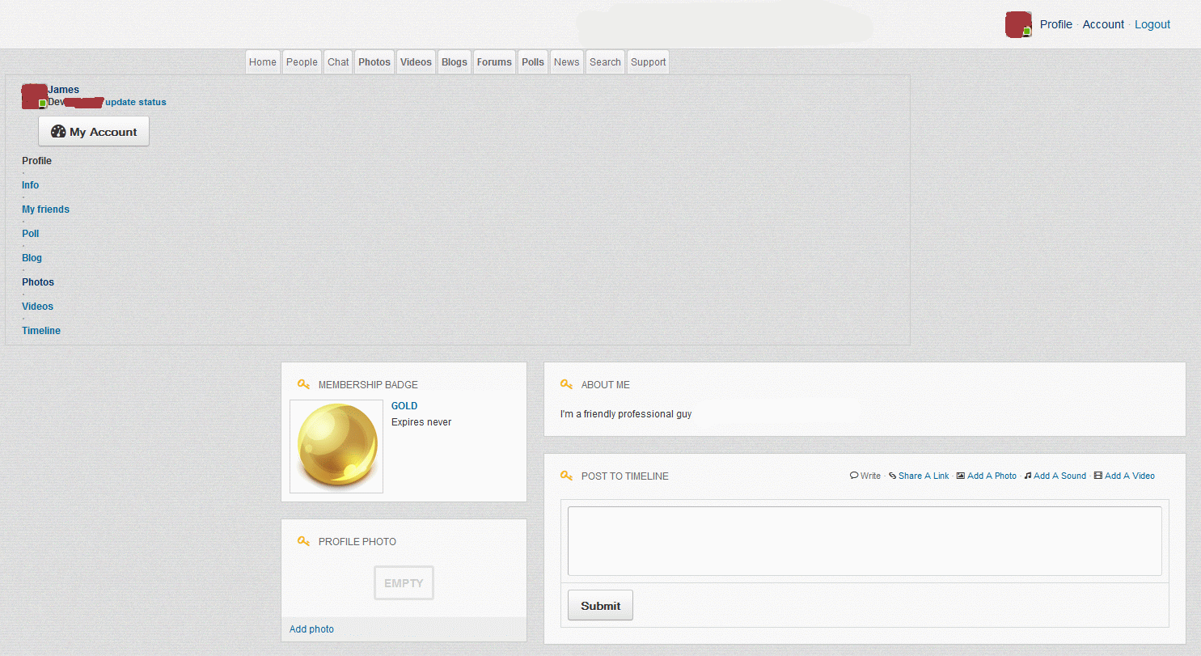Select Profile in the left sidebar menu
The image size is (1201, 656).
[36, 161]
